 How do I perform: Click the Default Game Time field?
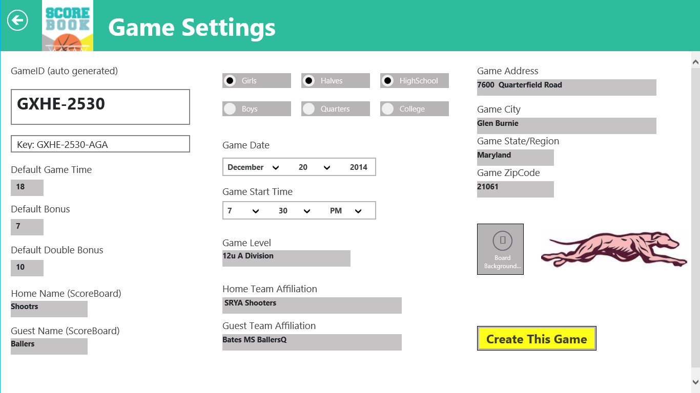point(27,187)
